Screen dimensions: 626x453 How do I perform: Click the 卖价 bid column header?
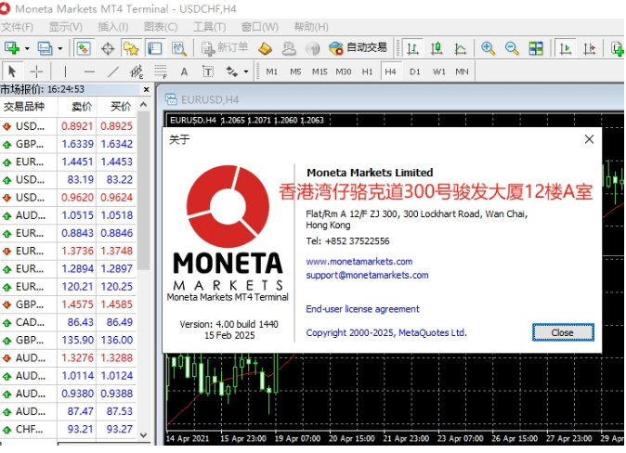[x=77, y=107]
